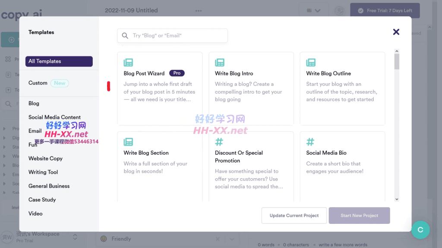Expand the background Pro tree item
Image resolution: width=442 pixels, height=248 pixels.
pyautogui.click(x=4, y=129)
